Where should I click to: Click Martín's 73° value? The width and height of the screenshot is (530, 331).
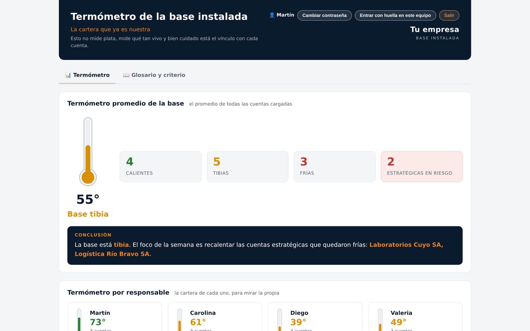tap(98, 323)
